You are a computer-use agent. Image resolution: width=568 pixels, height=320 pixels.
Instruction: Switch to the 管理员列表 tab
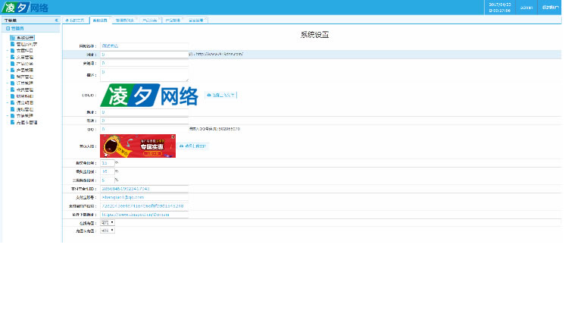[125, 20]
